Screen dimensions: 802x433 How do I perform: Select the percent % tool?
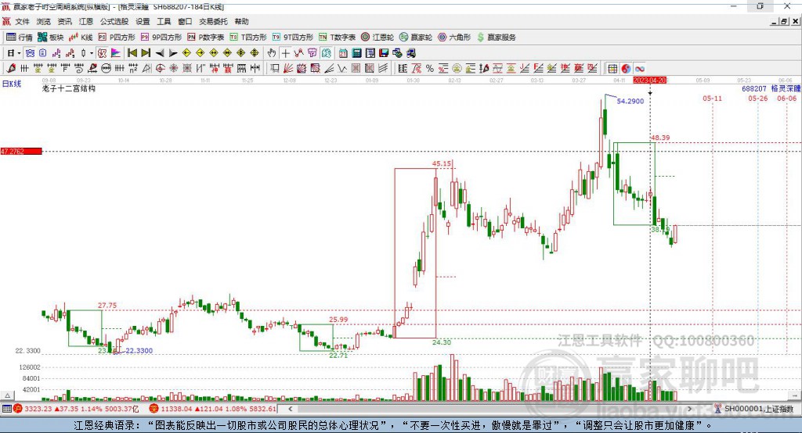[x=430, y=69]
